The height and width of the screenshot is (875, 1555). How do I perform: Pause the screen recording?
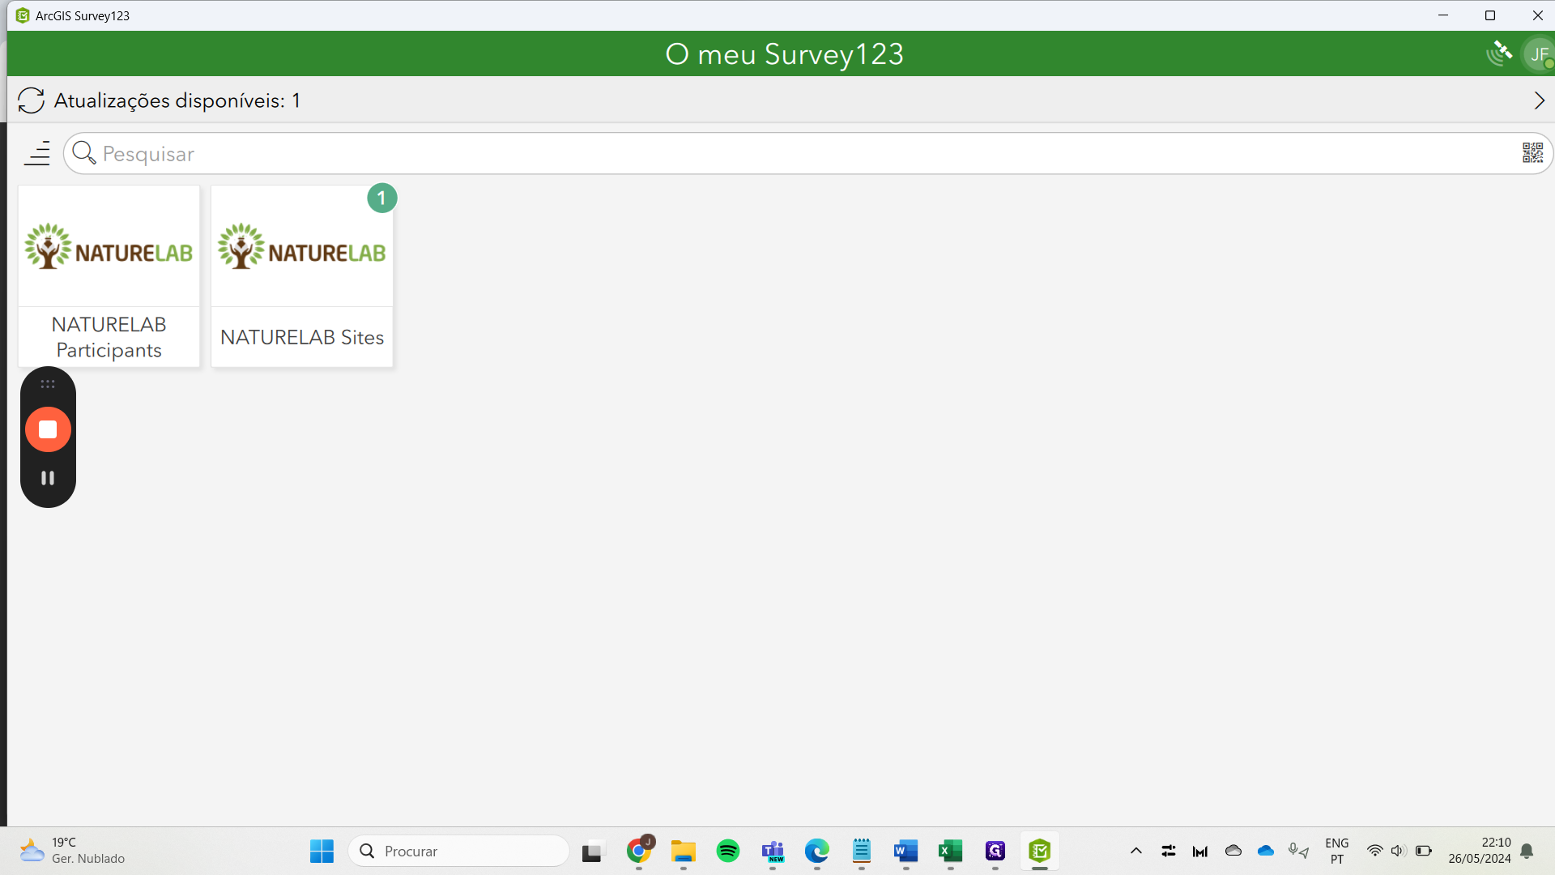[x=48, y=478]
